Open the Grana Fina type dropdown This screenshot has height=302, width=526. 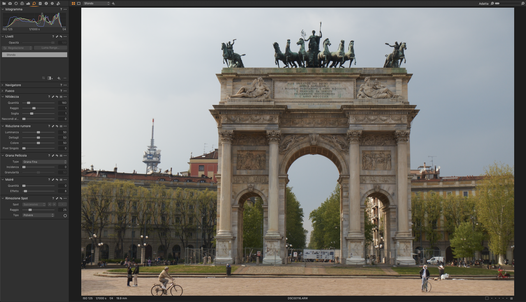pyautogui.click(x=44, y=162)
